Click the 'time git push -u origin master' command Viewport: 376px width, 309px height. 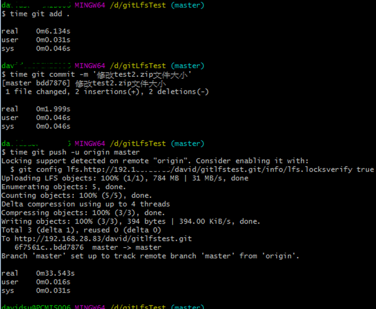pos(71,152)
